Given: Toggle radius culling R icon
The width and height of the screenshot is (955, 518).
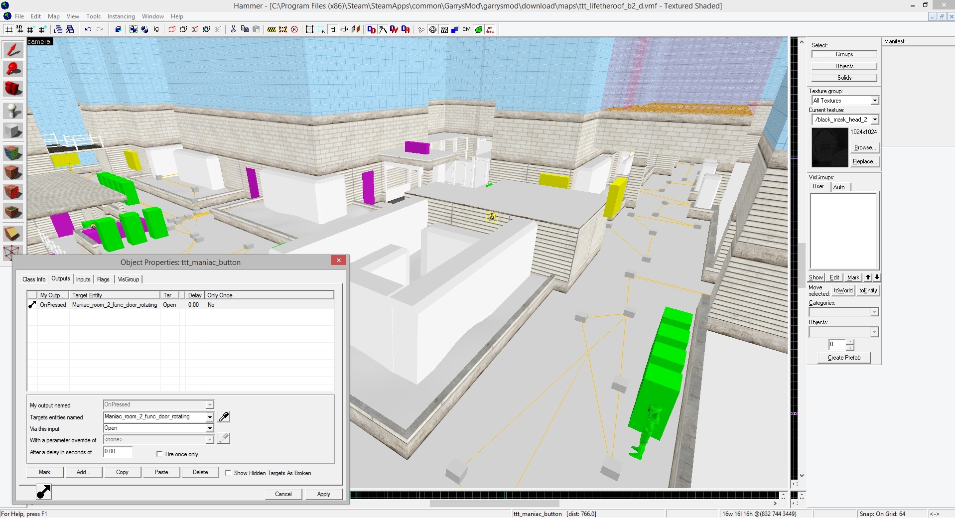Looking at the screenshot, I should click(x=294, y=29).
